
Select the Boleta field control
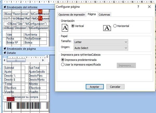[36, 43]
